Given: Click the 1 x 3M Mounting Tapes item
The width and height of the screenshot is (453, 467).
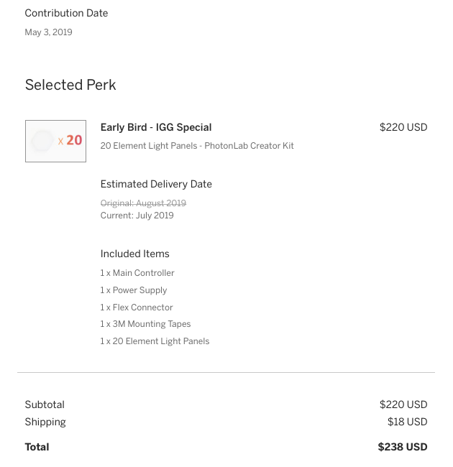Looking at the screenshot, I should pos(145,324).
